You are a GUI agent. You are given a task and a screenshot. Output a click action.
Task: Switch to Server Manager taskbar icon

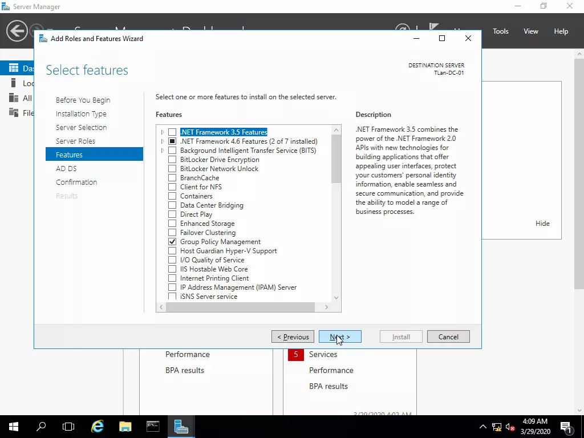tap(181, 427)
